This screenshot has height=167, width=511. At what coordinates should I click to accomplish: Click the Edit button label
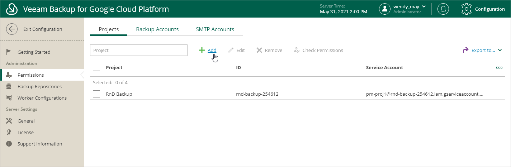[241, 50]
